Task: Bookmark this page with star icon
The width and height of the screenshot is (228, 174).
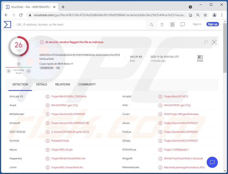Action: click(x=205, y=15)
